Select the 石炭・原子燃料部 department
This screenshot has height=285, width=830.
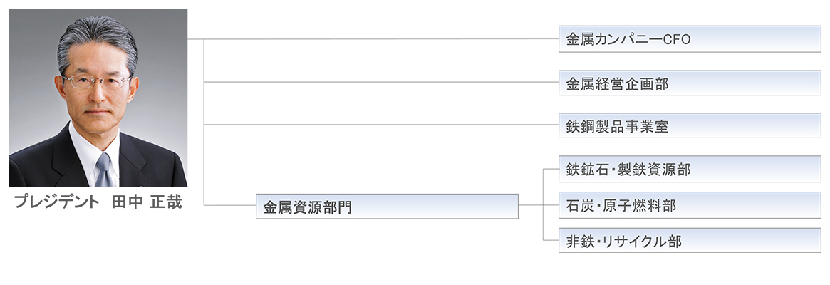pos(689,205)
